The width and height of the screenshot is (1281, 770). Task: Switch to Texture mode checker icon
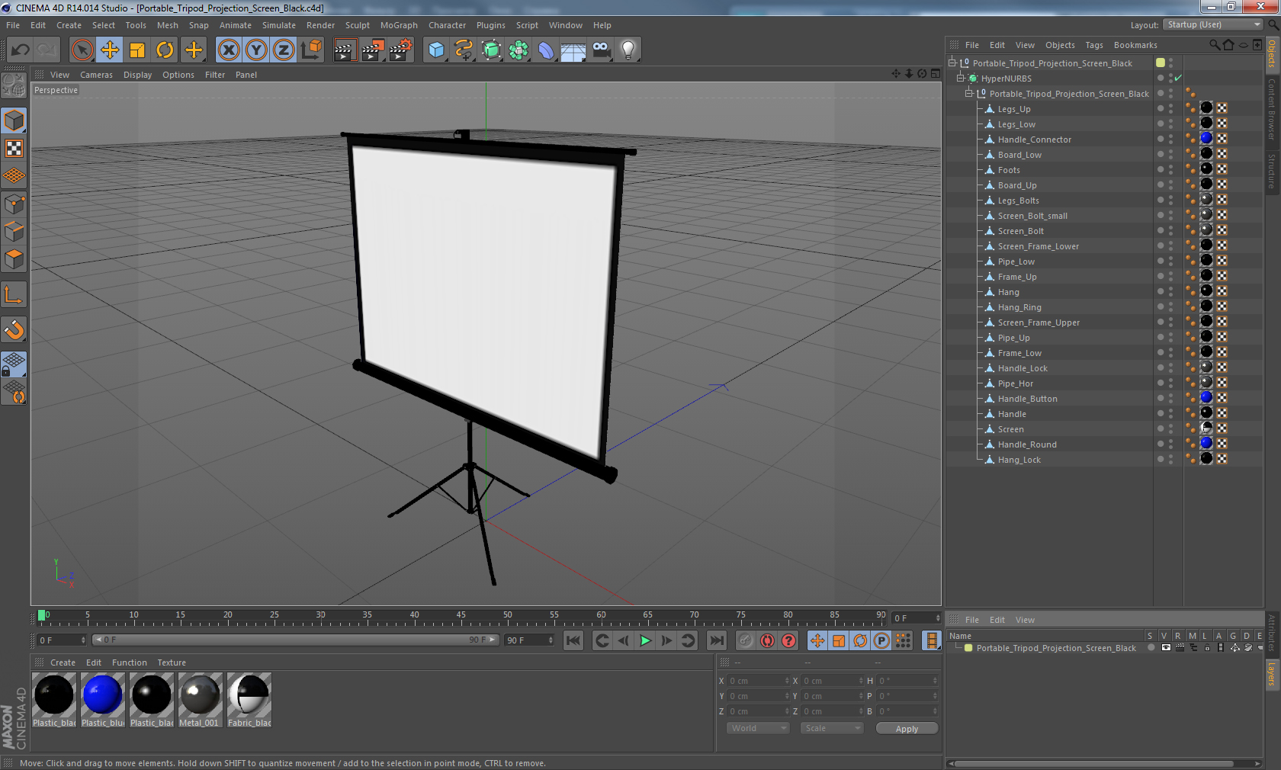pyautogui.click(x=14, y=149)
